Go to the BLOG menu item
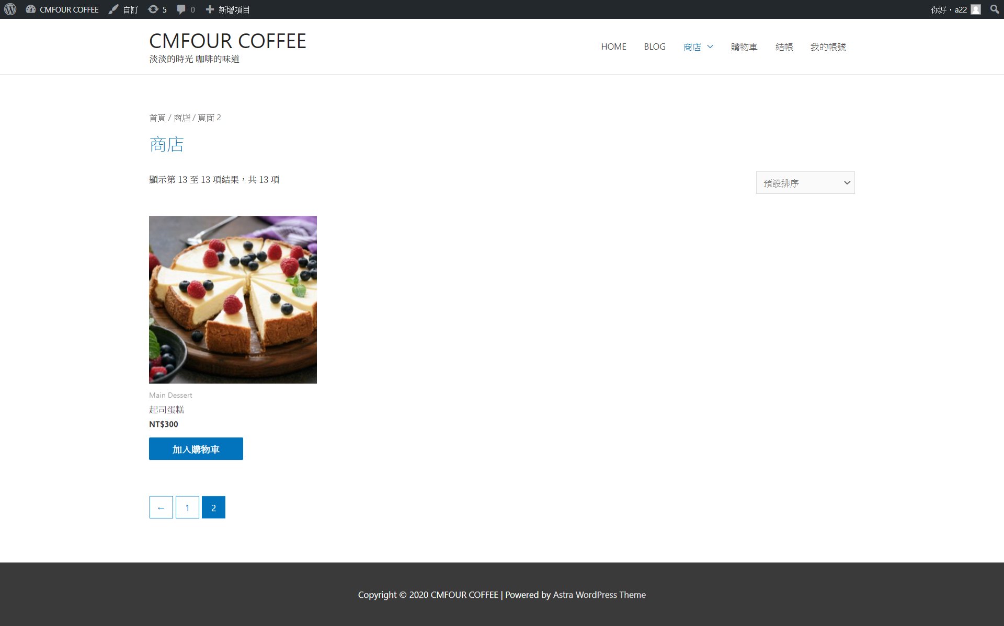Screen dimensions: 1004x626 tap(654, 47)
